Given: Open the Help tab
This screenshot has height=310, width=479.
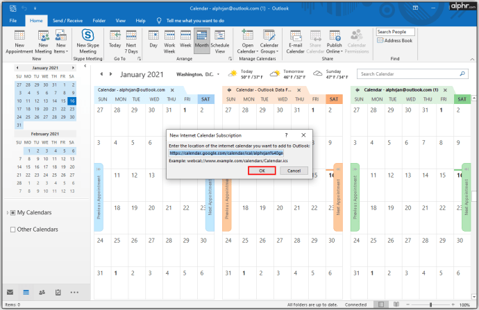Looking at the screenshot, I should (x=140, y=20).
